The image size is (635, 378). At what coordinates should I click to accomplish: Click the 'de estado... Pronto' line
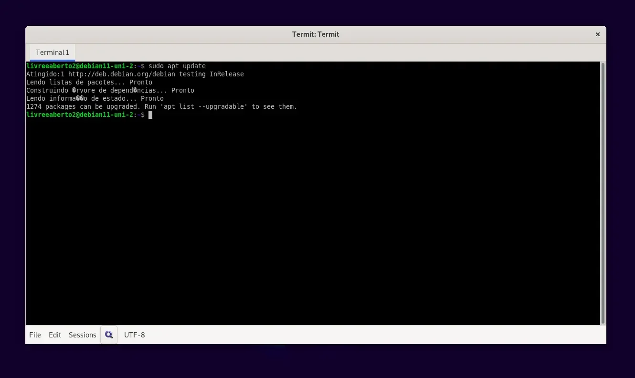(x=95, y=98)
